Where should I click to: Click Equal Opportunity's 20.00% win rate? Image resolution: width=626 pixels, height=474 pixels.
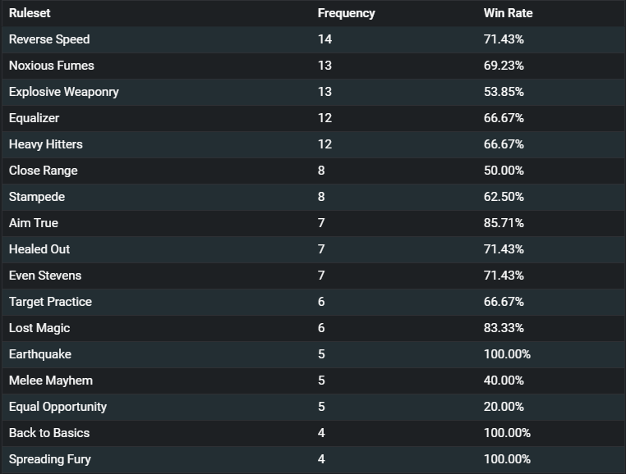(x=504, y=407)
